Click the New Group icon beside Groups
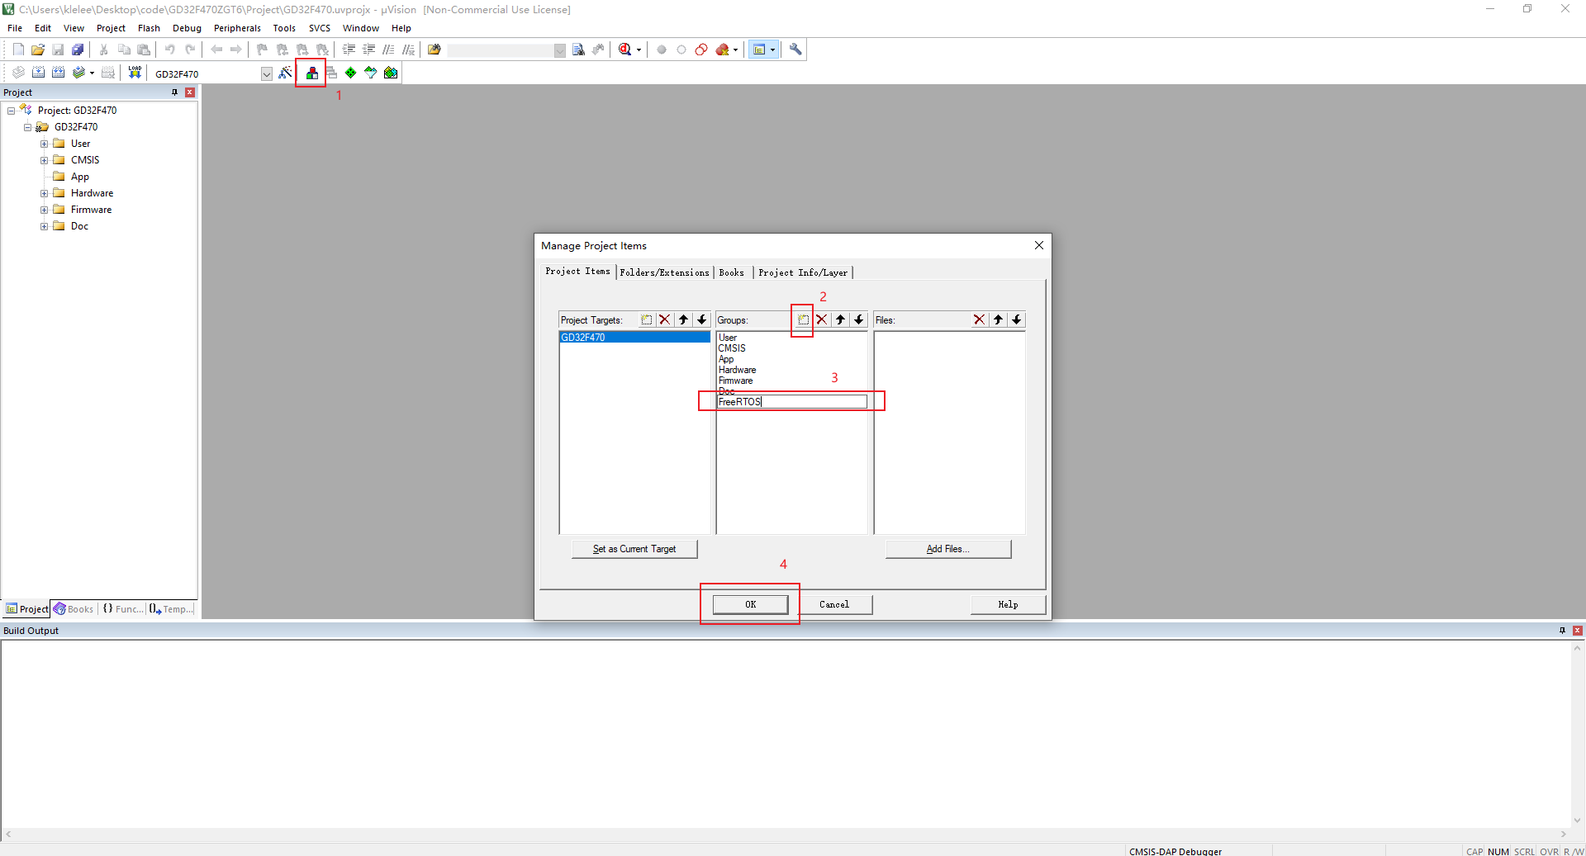 click(x=803, y=320)
